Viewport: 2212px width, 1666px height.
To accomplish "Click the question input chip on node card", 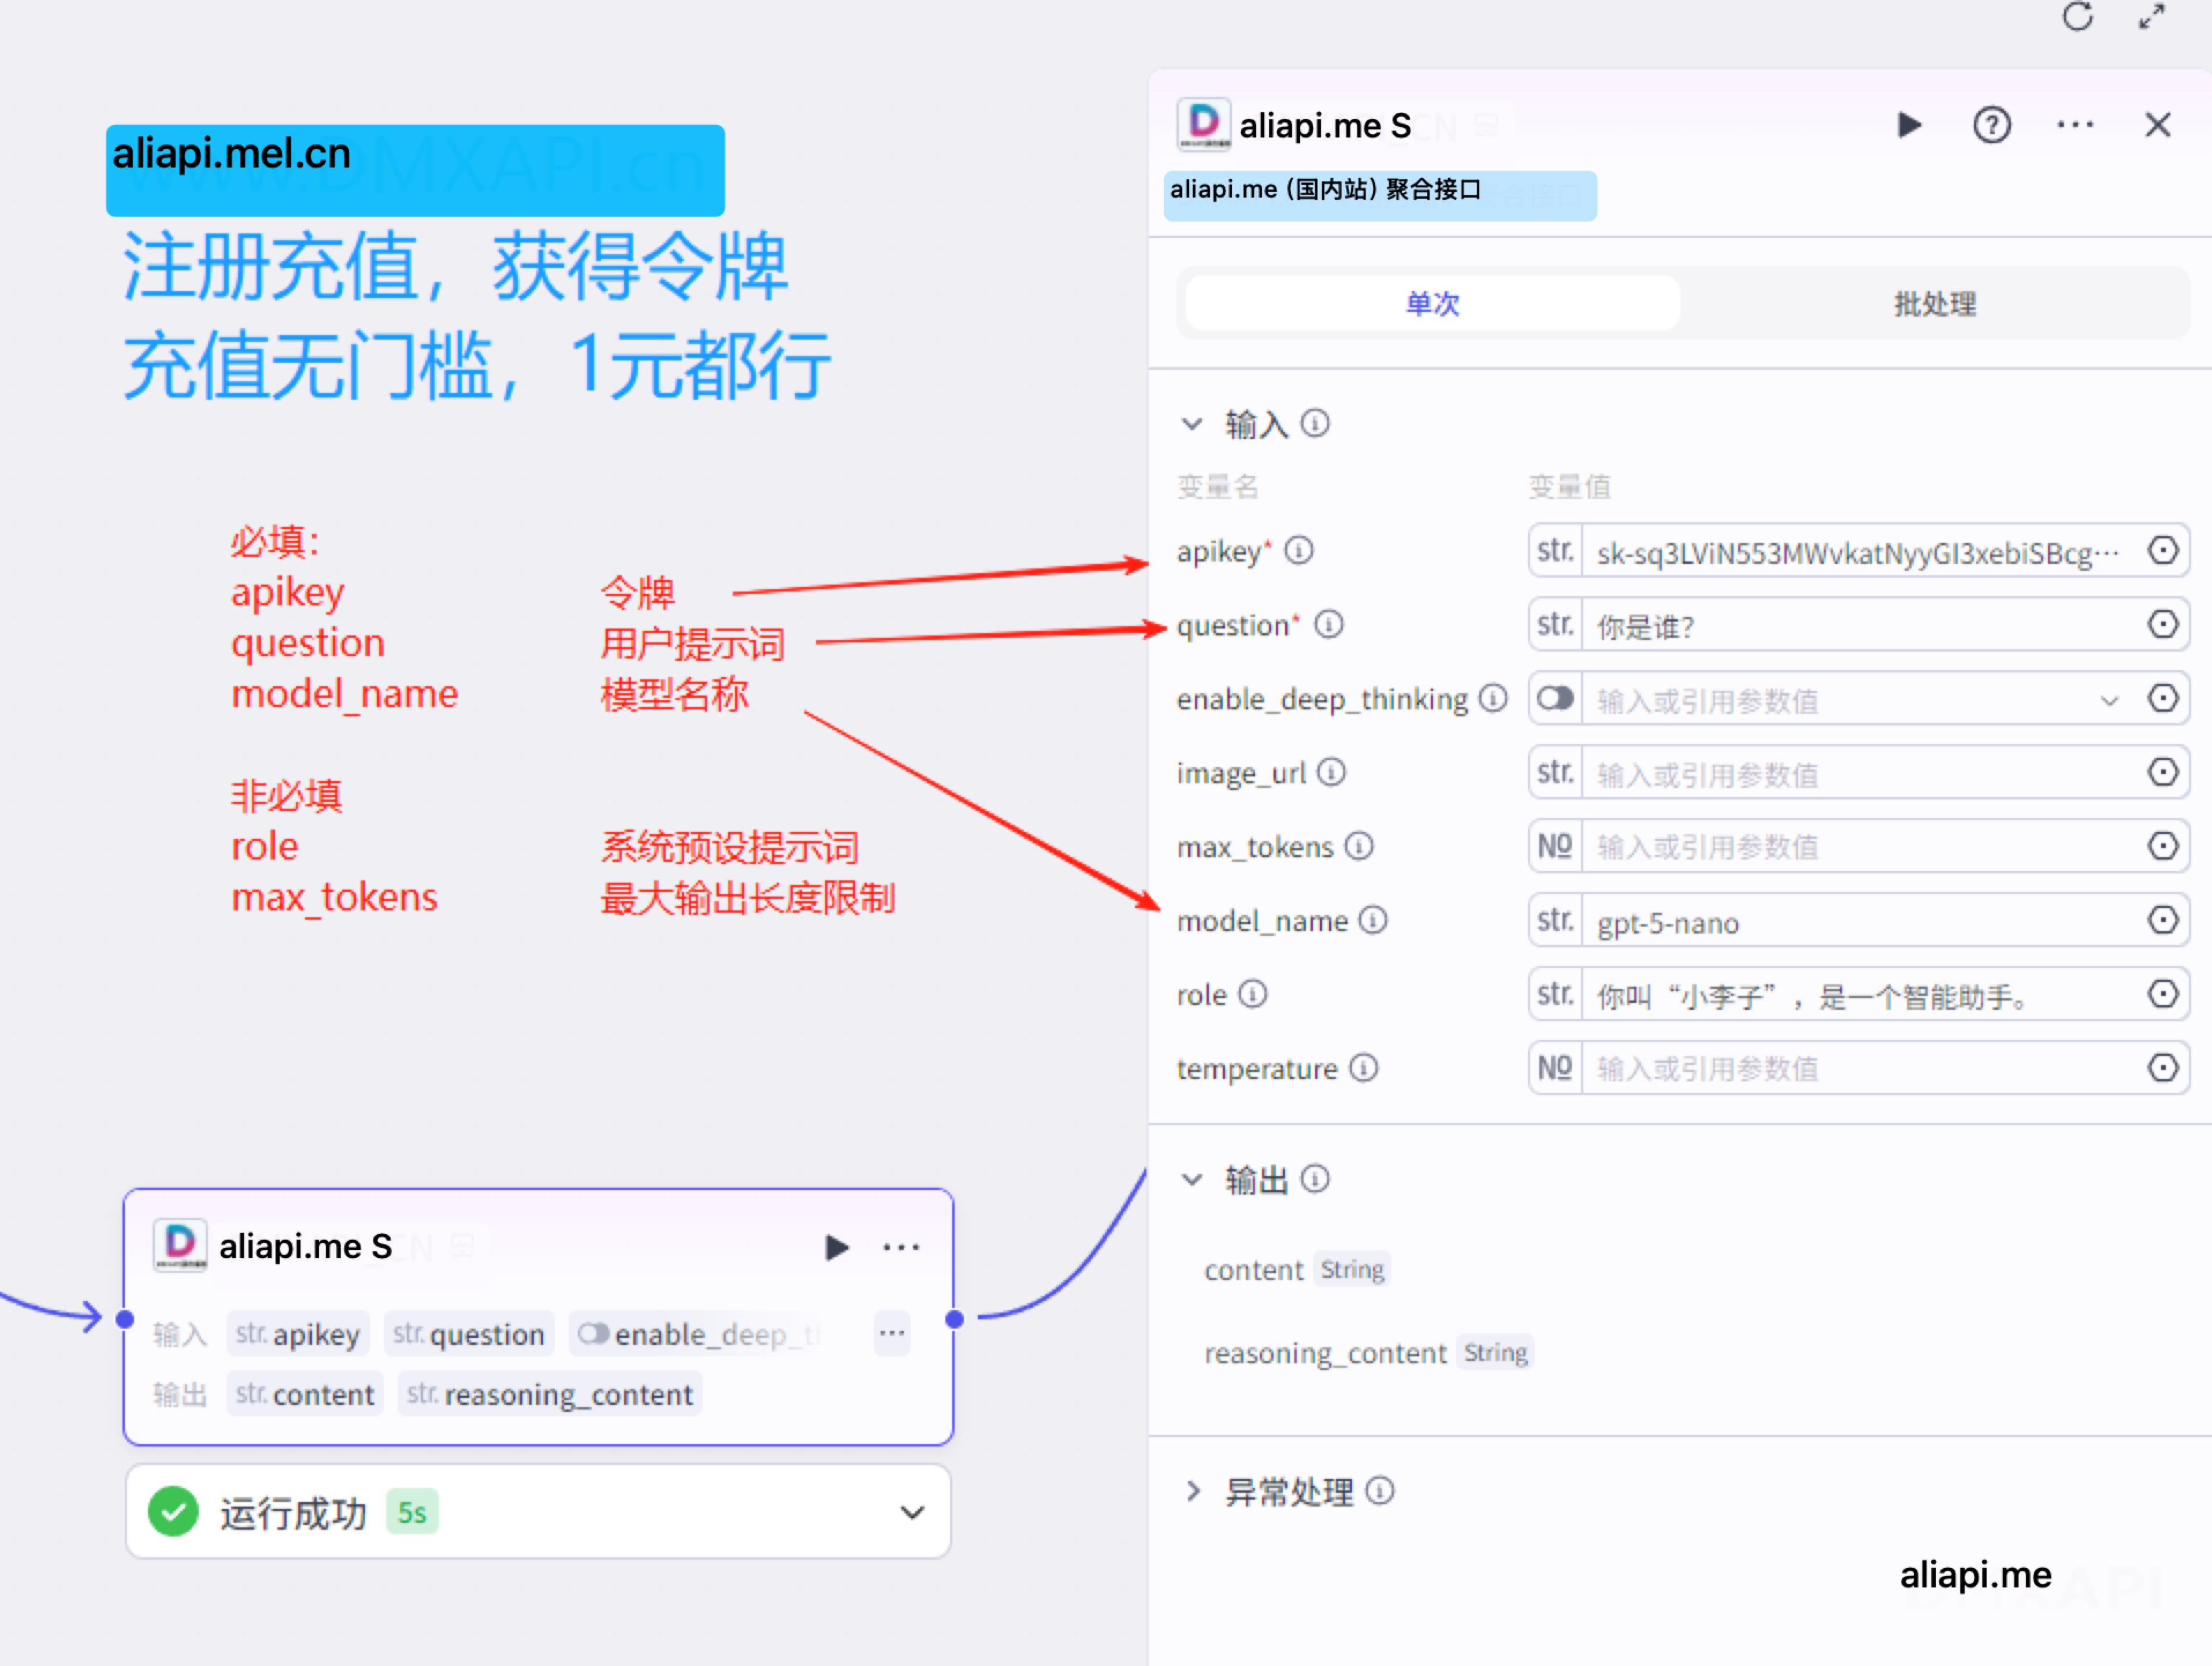I will click(468, 1334).
